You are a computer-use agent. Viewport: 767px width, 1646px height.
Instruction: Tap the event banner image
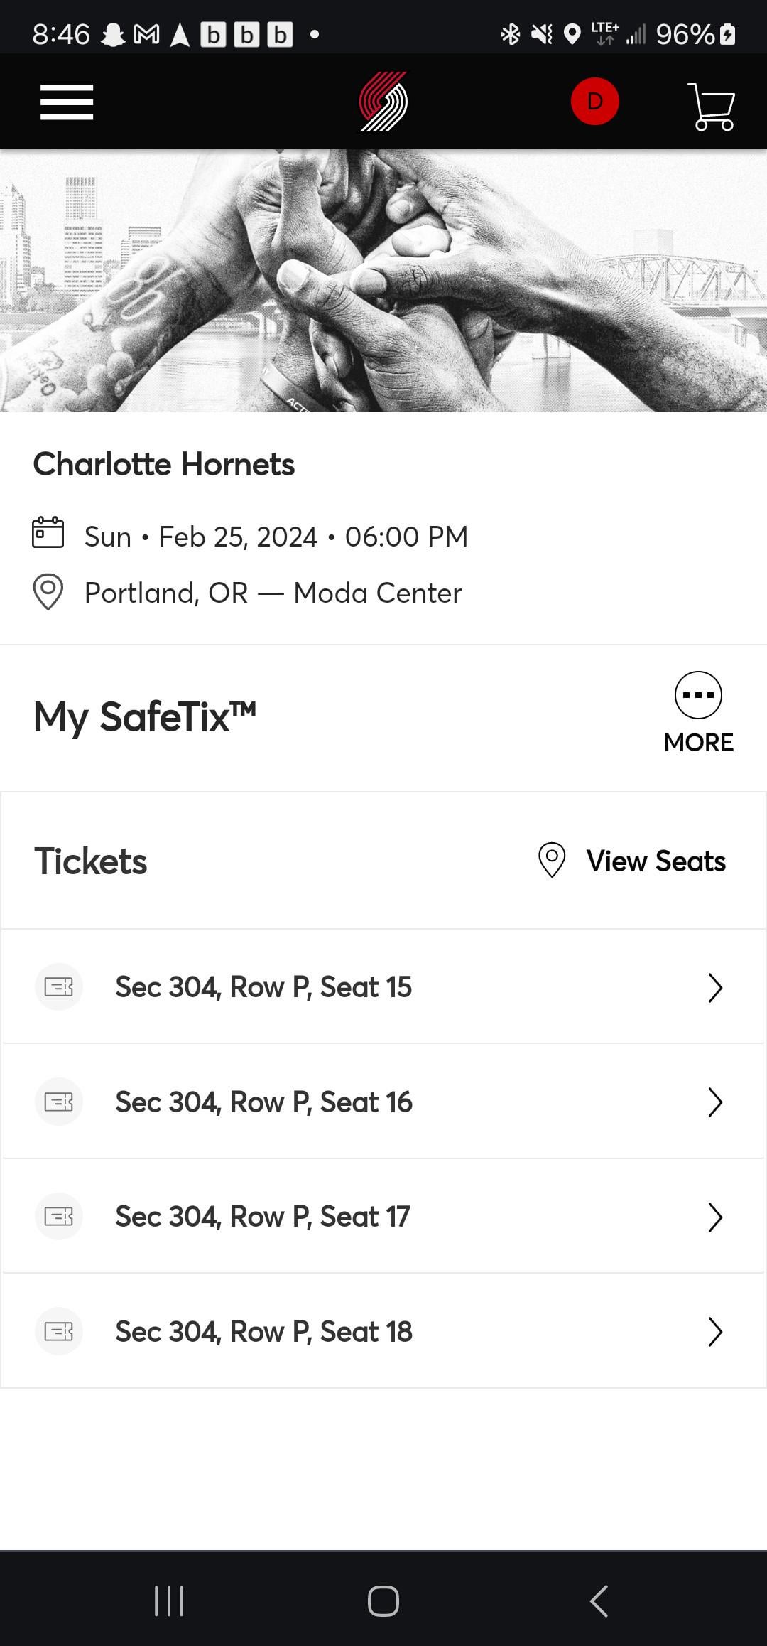383,281
